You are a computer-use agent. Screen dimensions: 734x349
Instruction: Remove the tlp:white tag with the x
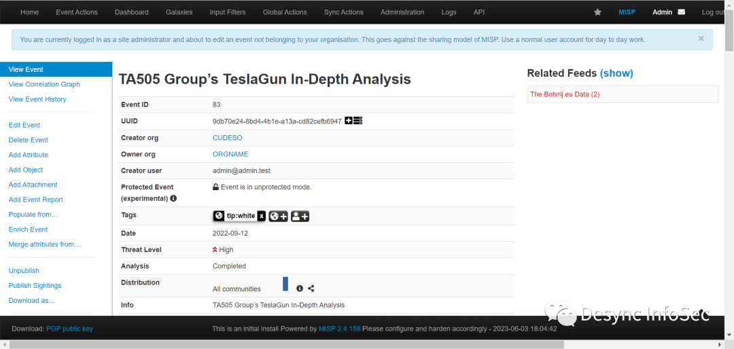tap(262, 216)
